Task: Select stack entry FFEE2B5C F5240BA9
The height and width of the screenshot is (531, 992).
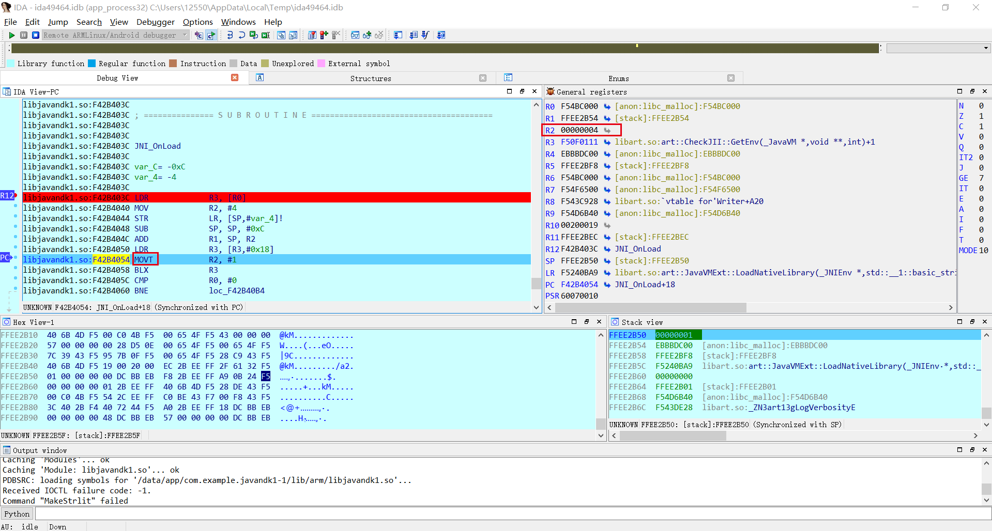Action: [x=795, y=366]
